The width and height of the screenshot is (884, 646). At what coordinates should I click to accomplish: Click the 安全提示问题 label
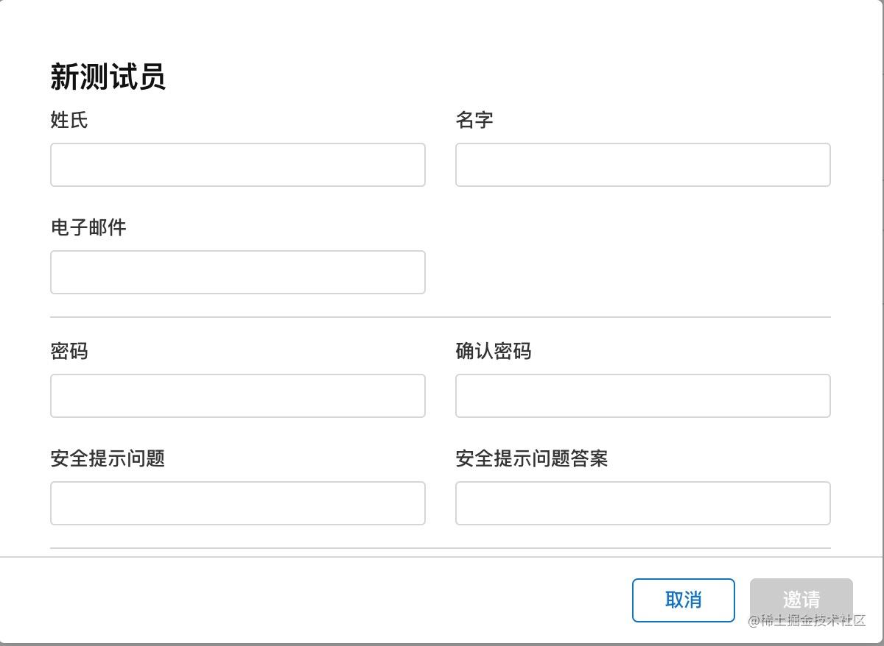(108, 458)
